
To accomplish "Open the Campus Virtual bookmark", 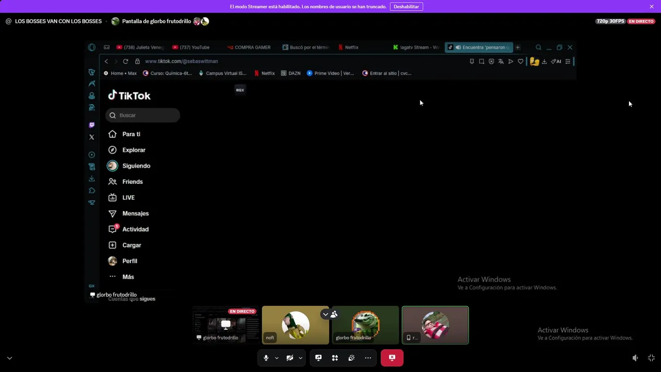I will pos(223,73).
